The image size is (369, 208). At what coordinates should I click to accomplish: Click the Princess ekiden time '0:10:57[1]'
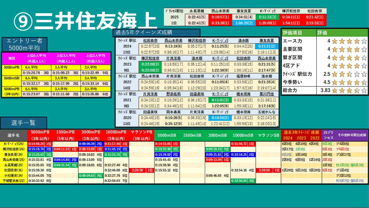pos(220,17)
